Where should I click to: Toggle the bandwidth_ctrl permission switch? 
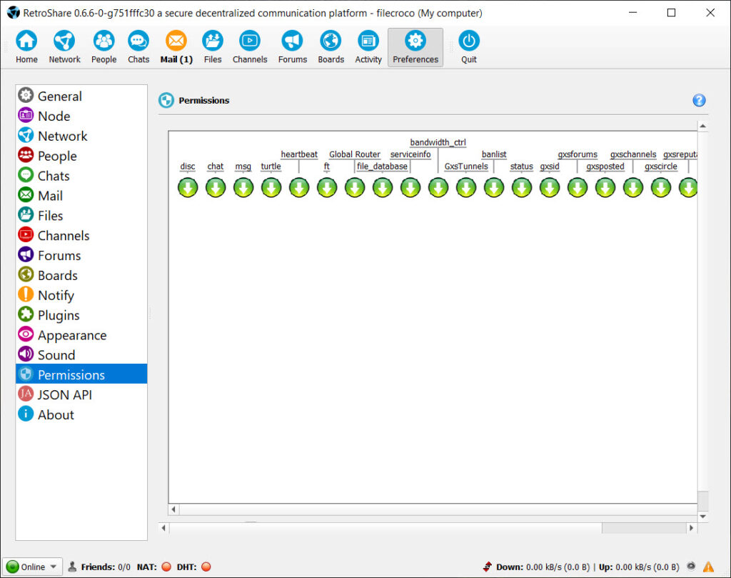[x=438, y=187]
